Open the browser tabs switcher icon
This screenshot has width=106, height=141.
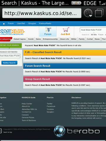pyautogui.click(x=99, y=13)
